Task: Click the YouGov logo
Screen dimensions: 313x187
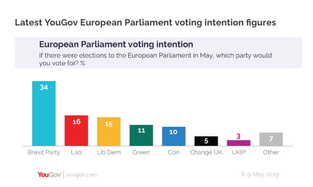Action: click(49, 174)
